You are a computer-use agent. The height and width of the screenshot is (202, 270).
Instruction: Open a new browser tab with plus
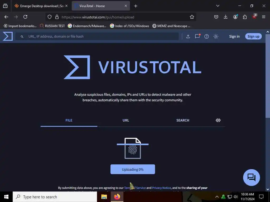[x=136, y=6]
